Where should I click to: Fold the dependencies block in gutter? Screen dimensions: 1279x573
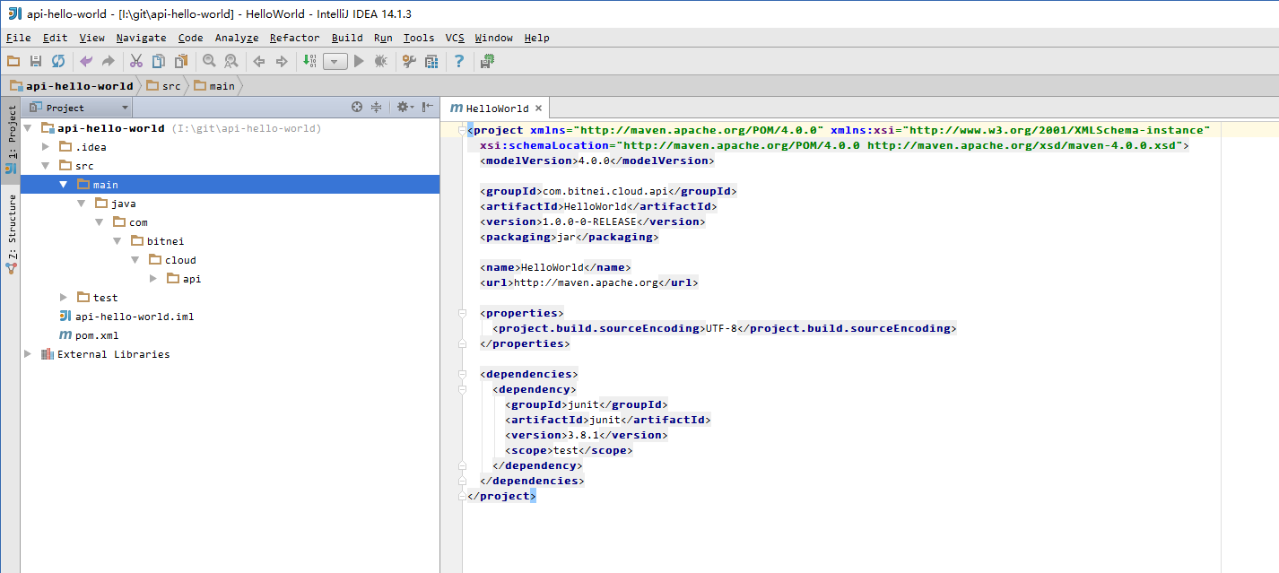(x=463, y=374)
